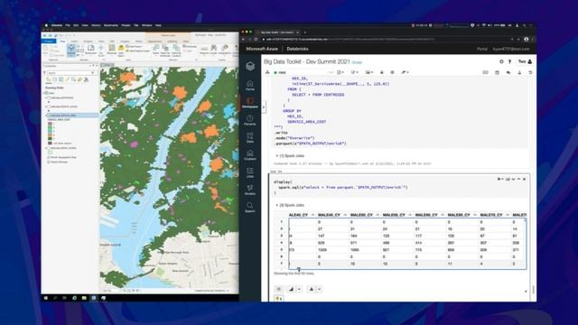Open chart type dropdown beside bar chart
578x325 pixels.
[299, 289]
